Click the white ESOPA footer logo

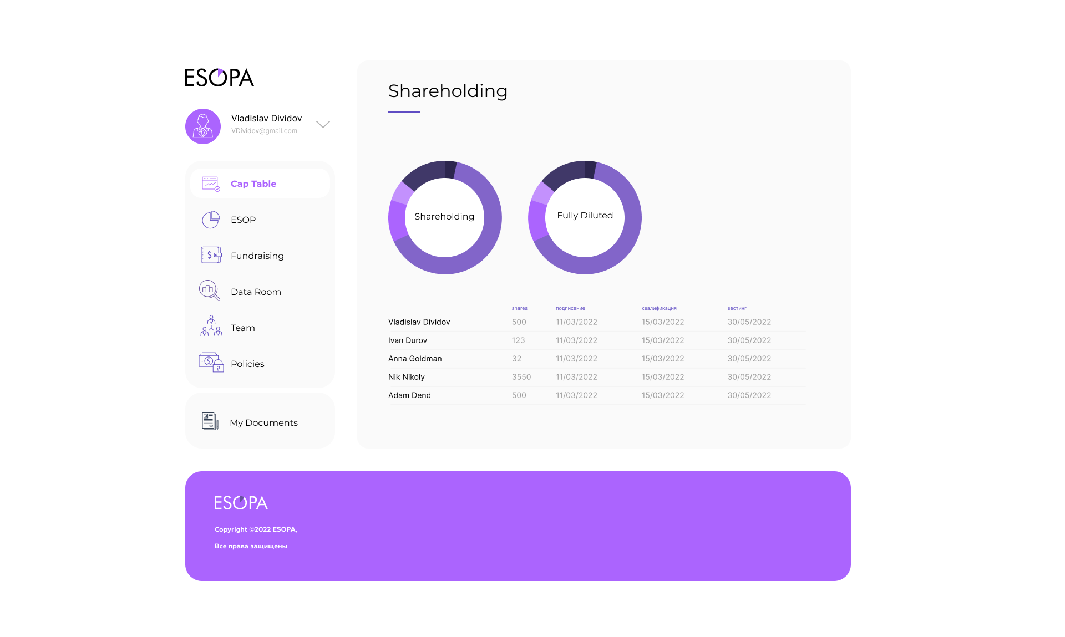pyautogui.click(x=241, y=503)
